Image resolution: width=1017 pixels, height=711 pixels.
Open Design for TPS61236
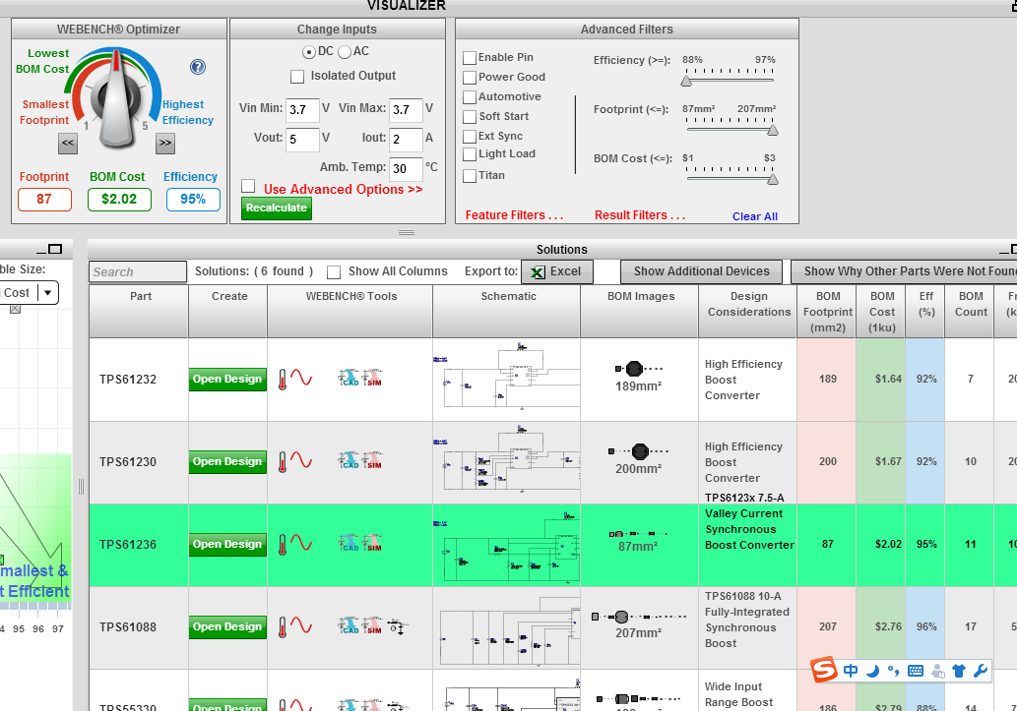point(227,545)
